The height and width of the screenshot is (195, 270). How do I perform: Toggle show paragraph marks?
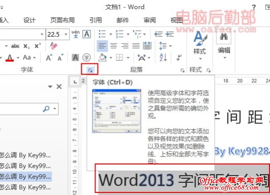(x=179, y=57)
